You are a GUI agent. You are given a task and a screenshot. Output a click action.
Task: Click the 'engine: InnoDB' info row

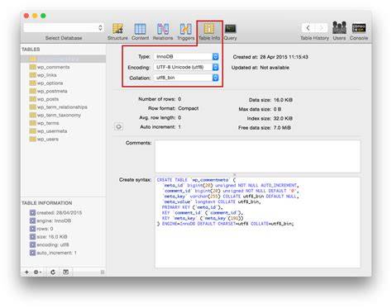50,220
